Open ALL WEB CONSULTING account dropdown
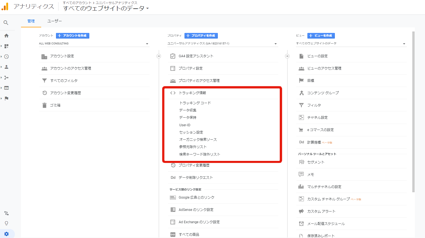Viewport: 425px width, 238px height. click(x=94, y=44)
